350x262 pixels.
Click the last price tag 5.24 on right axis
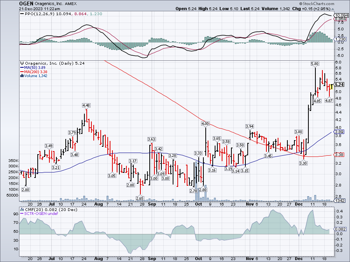pos(339,84)
